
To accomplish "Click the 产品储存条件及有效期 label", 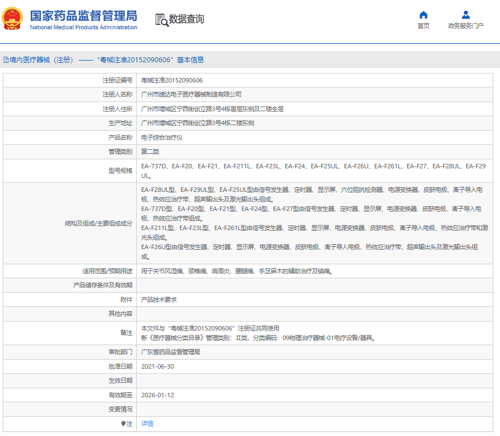I will [103, 285].
